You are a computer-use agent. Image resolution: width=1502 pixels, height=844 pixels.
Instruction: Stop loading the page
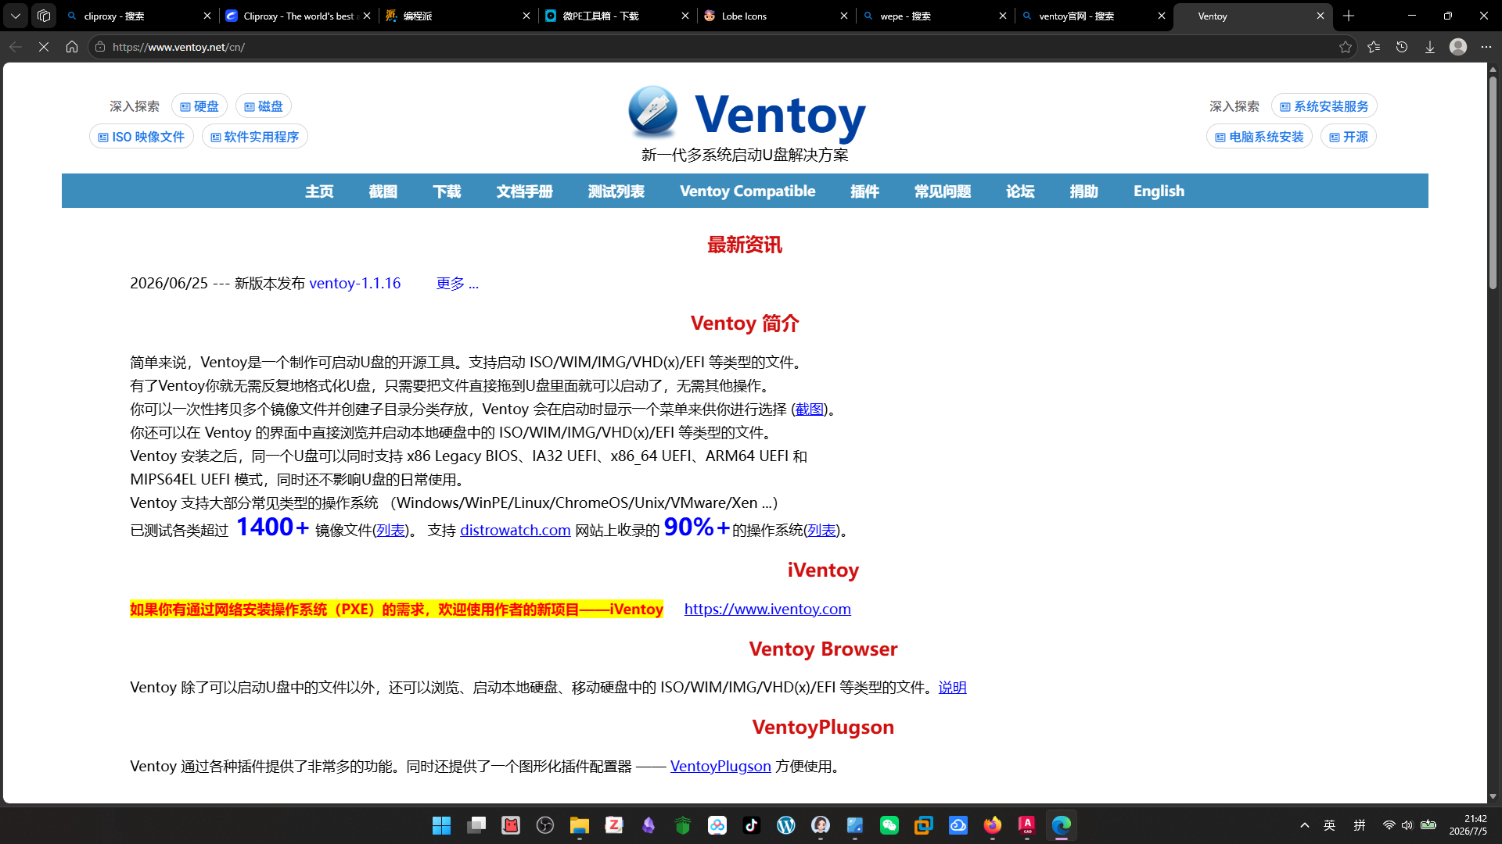click(x=44, y=47)
